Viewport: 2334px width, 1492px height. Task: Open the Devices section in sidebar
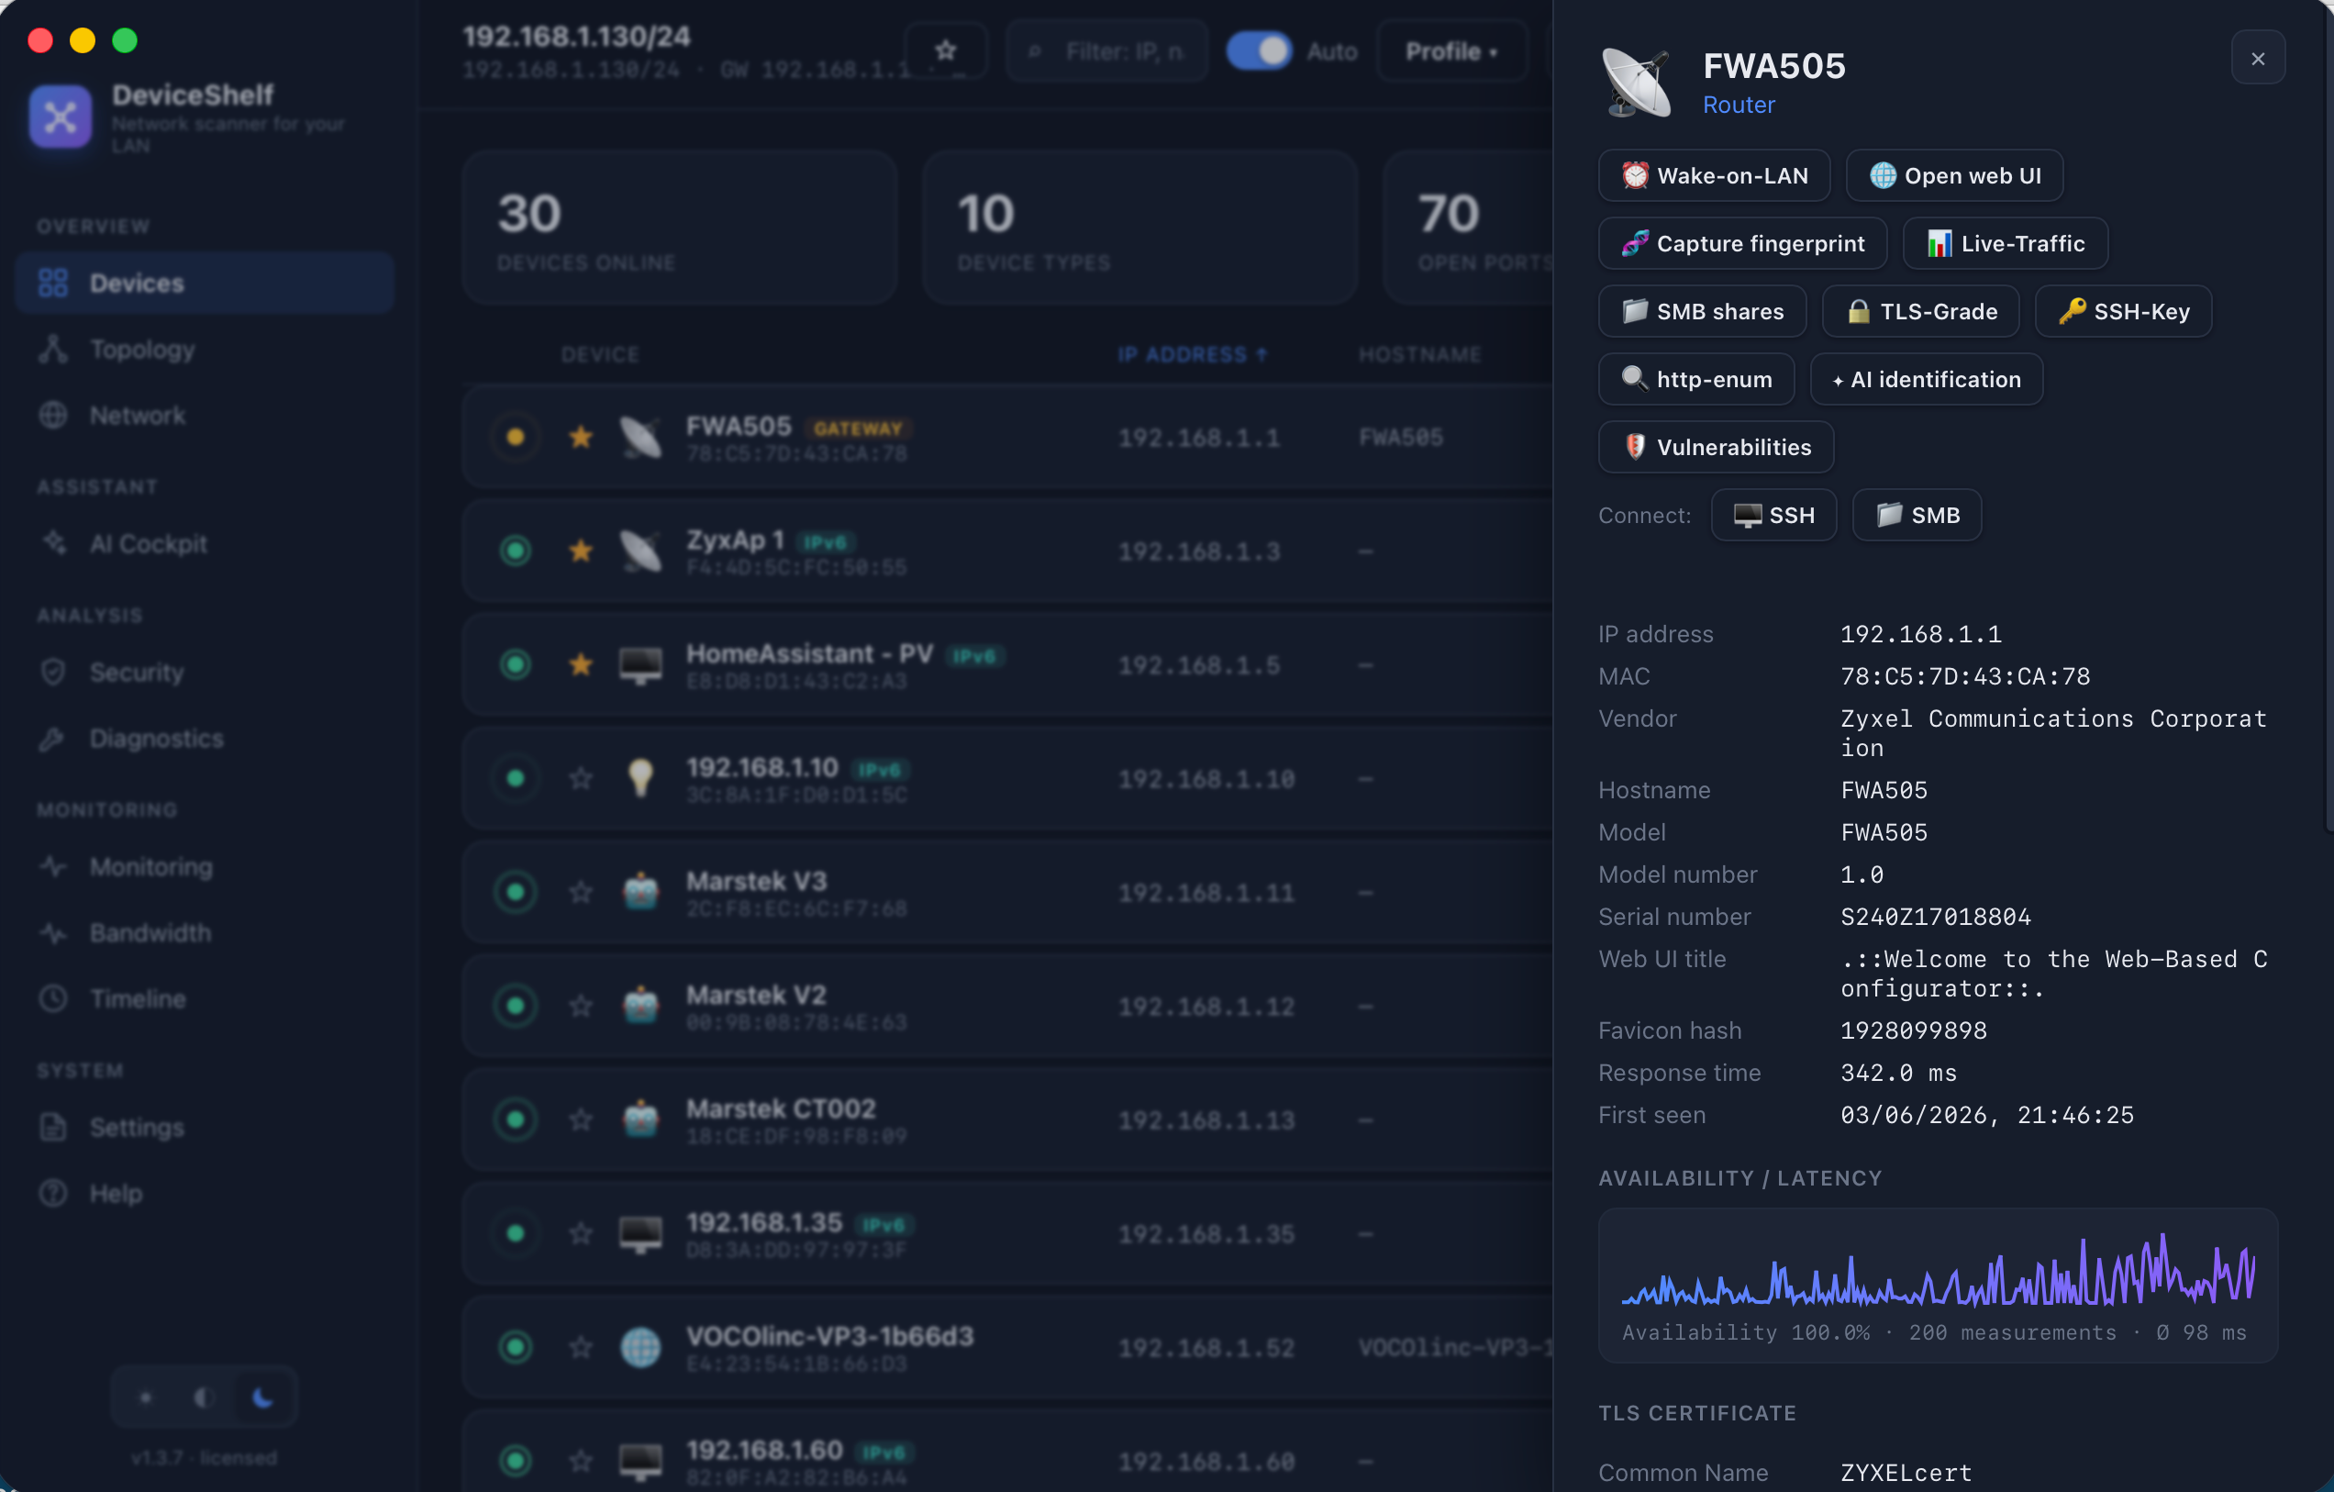tap(205, 284)
